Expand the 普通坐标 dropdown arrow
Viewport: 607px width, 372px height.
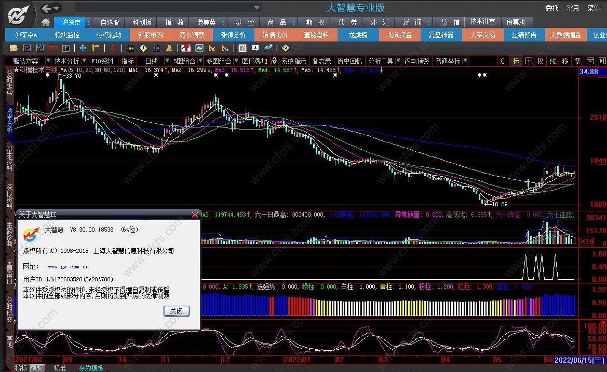click(x=465, y=61)
